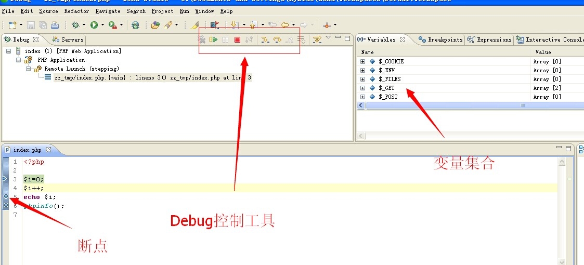584x265 pixels.
Task: Click the highlighter marker toolbar icon
Action: click(194, 25)
